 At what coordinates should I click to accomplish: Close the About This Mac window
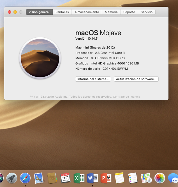pos(10,12)
